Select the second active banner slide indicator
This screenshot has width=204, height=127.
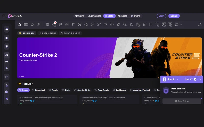coord(22,77)
